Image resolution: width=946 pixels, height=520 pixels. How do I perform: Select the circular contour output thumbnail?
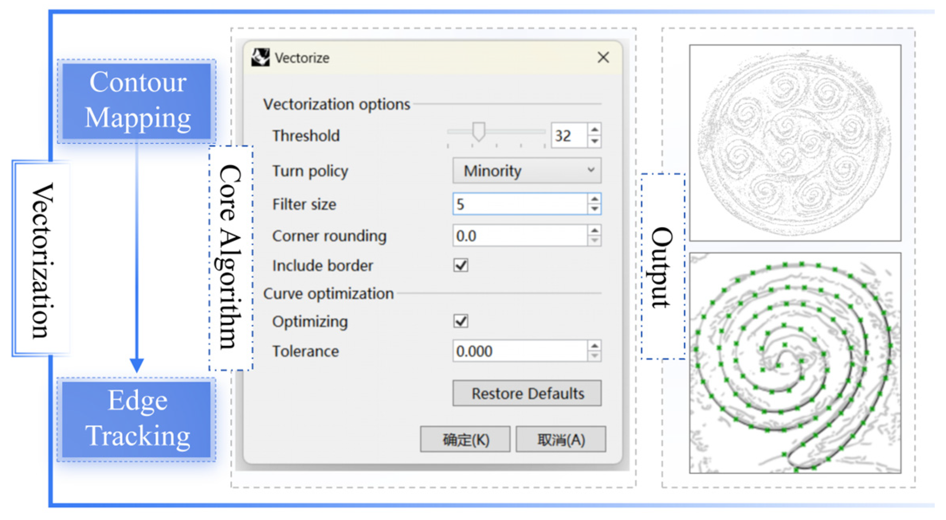(795, 143)
